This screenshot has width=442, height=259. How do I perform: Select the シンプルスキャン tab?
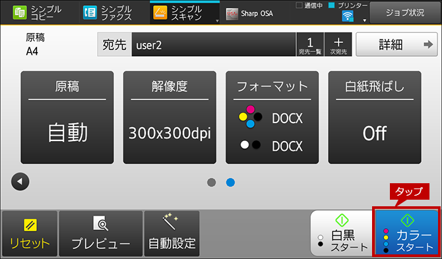pos(185,13)
